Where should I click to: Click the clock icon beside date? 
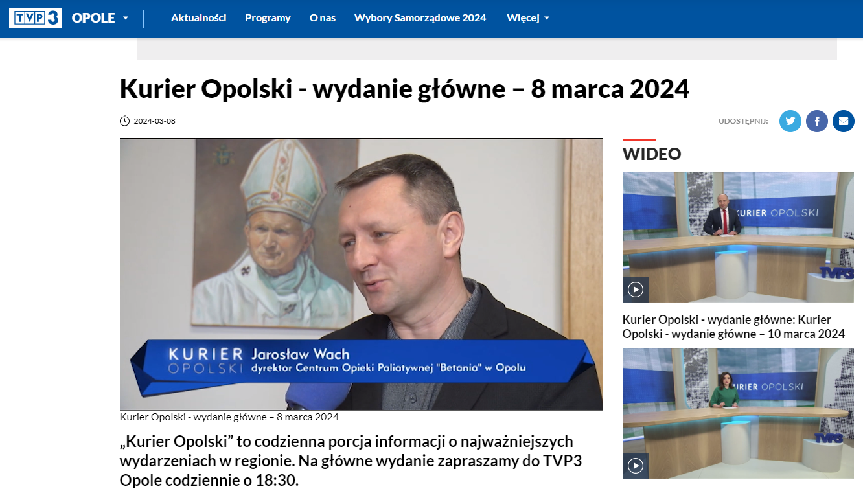[x=125, y=121]
